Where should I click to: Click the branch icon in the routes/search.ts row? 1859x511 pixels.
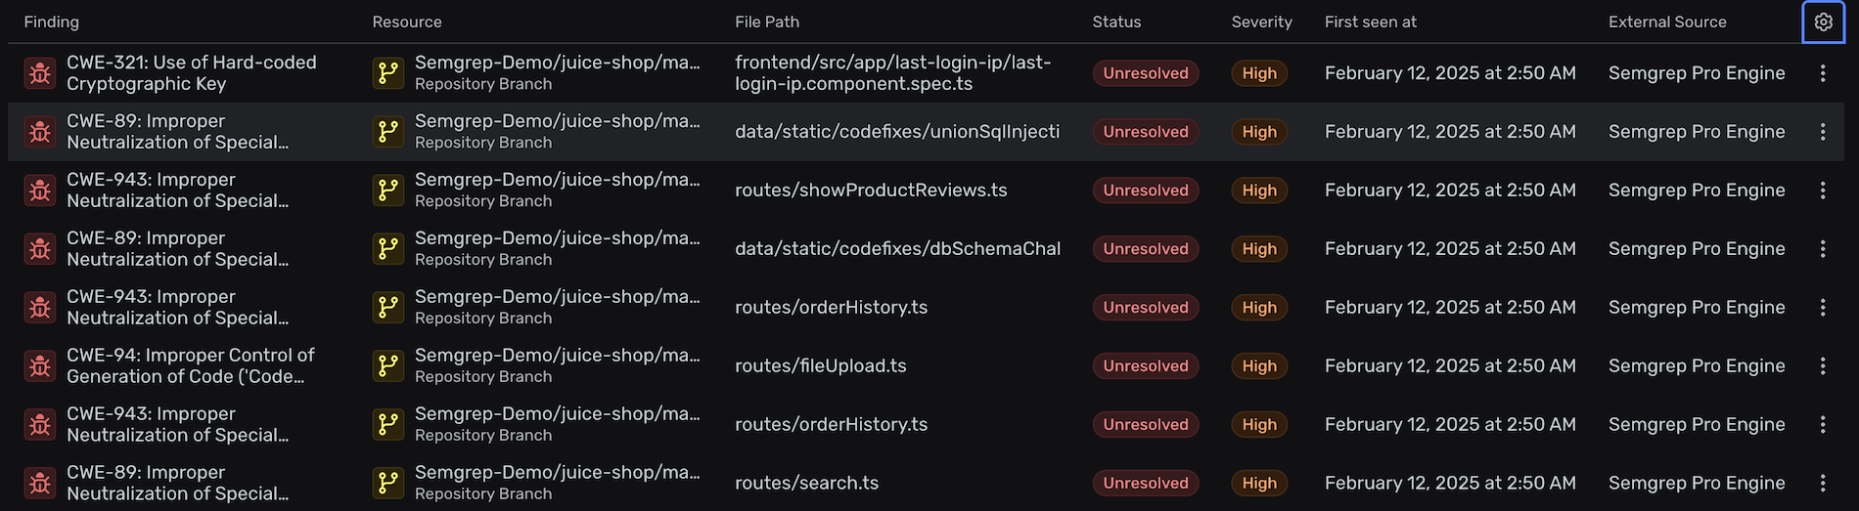tap(388, 484)
